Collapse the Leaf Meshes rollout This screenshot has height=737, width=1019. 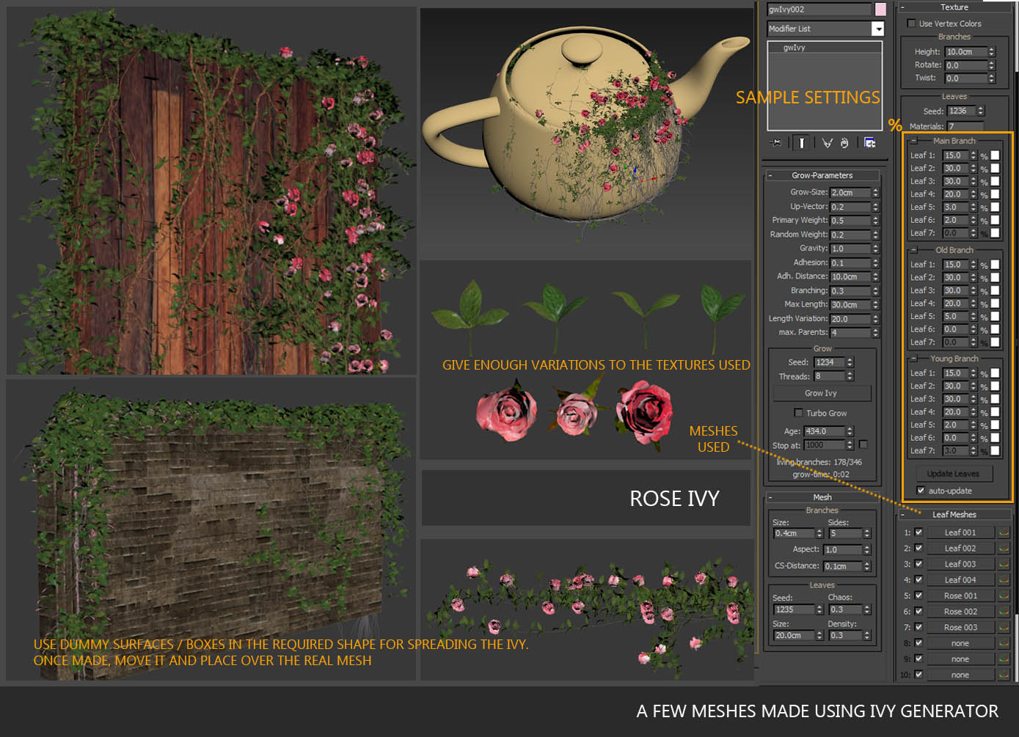pos(954,514)
